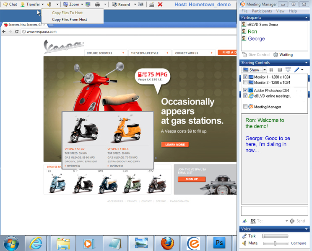Open the Chat tool in the toolbar
312x251 pixels.
pos(10,4)
